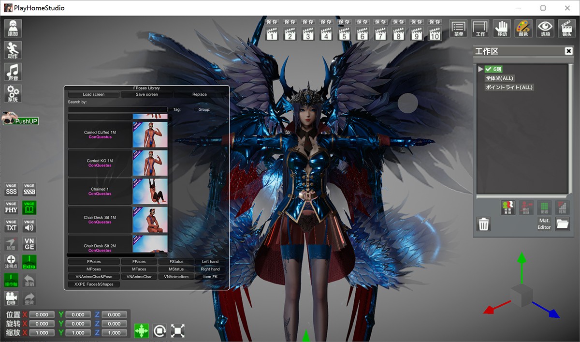Open the color palette tool
This screenshot has width=580, height=342.
coord(523,29)
